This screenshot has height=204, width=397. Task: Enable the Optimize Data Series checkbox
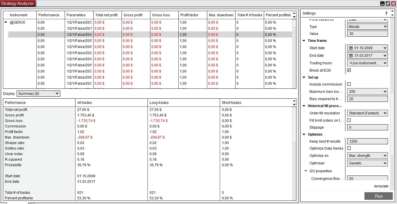coord(349,148)
